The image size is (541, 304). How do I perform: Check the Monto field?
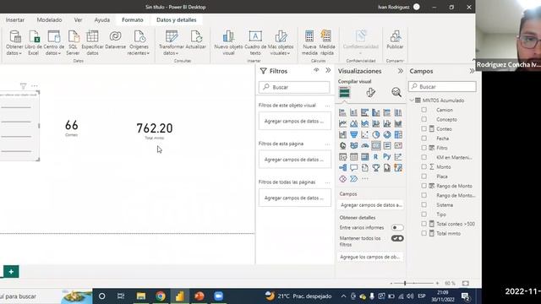click(424, 166)
